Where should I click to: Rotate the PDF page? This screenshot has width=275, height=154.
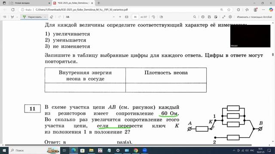coord(153,17)
